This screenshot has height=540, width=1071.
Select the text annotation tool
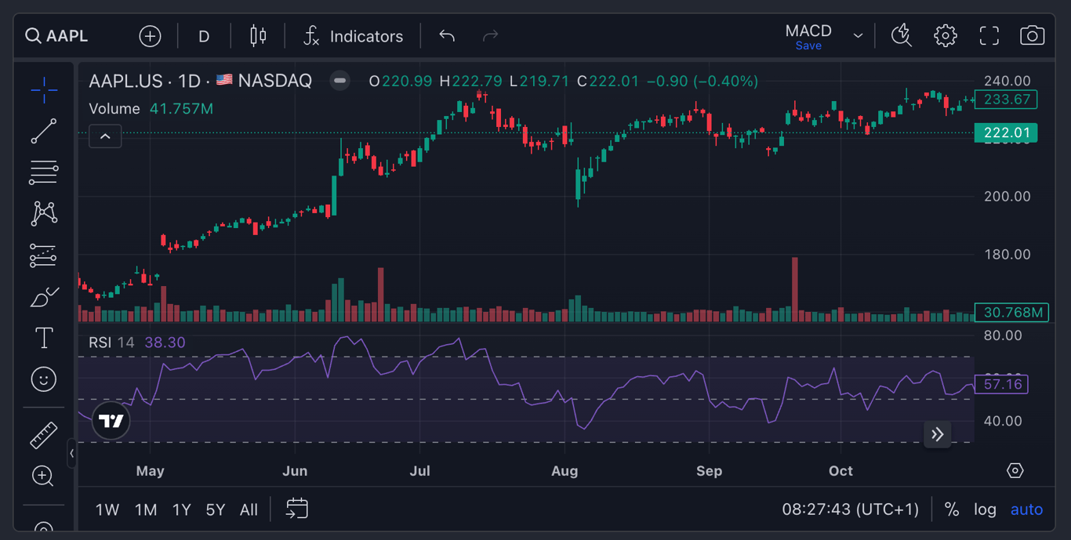point(44,339)
